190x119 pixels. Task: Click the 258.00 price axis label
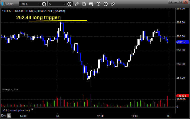(181, 50)
